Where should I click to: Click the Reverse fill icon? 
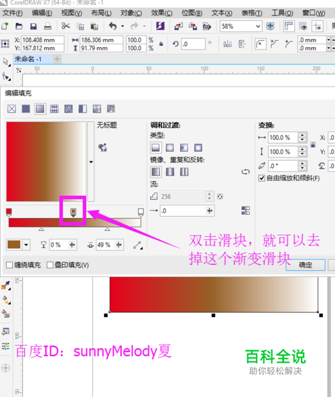(x=245, y=172)
